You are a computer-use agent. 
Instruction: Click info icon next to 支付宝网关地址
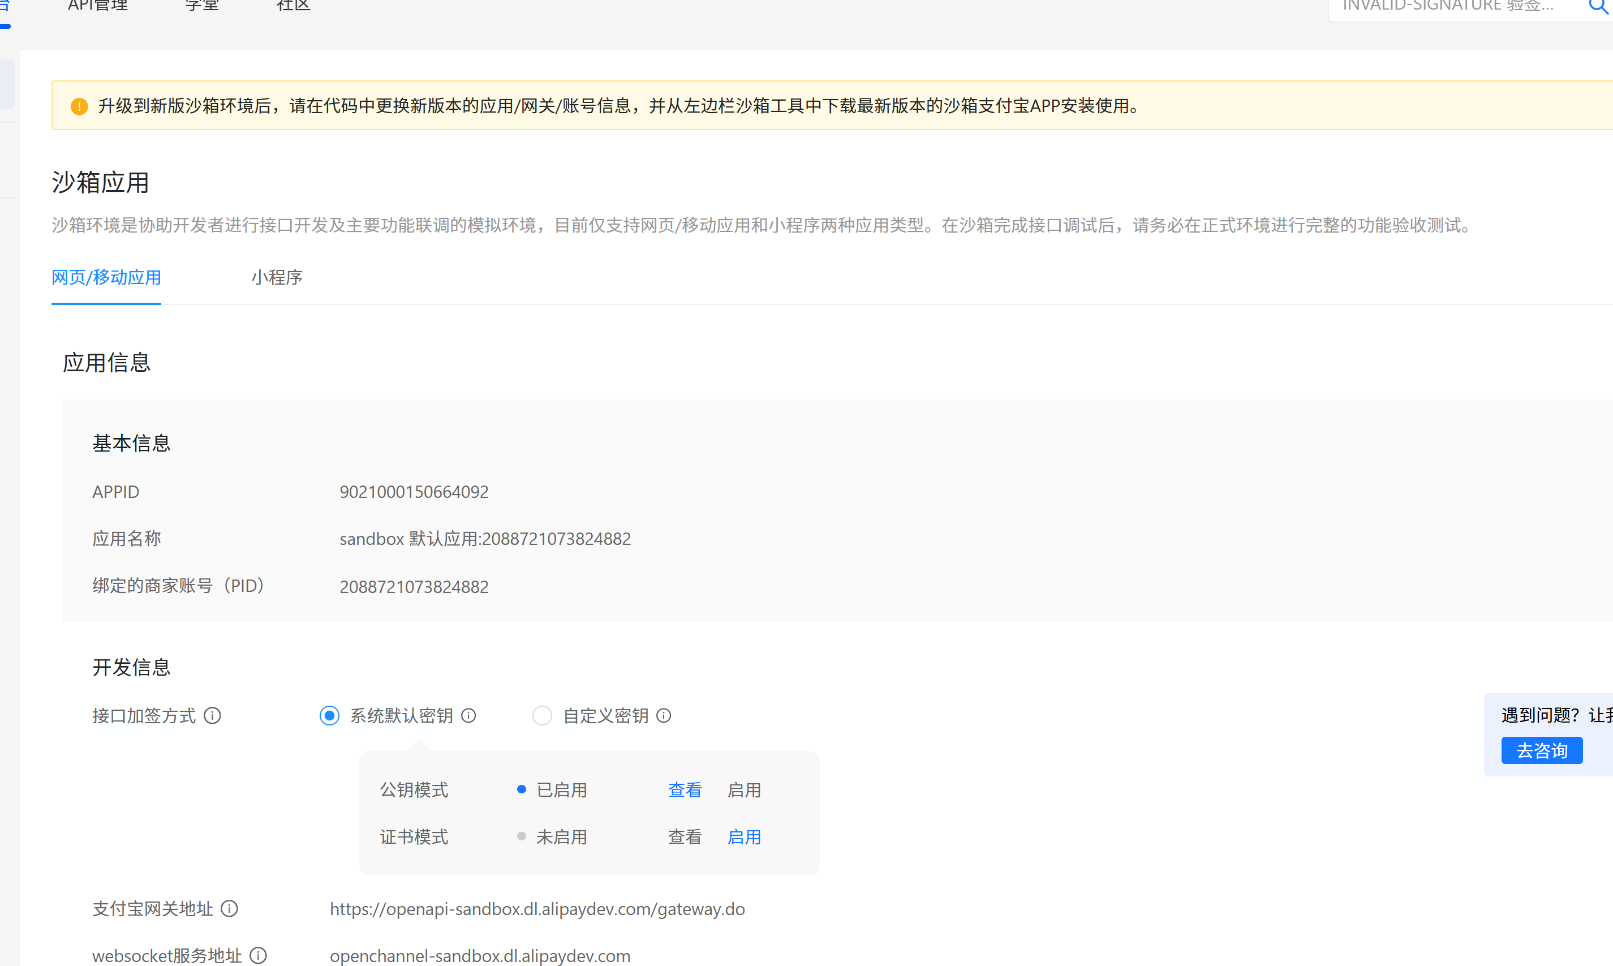coord(229,908)
